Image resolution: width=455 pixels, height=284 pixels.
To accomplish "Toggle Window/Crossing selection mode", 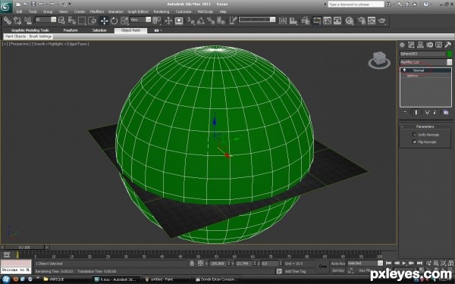I will [x=93, y=20].
